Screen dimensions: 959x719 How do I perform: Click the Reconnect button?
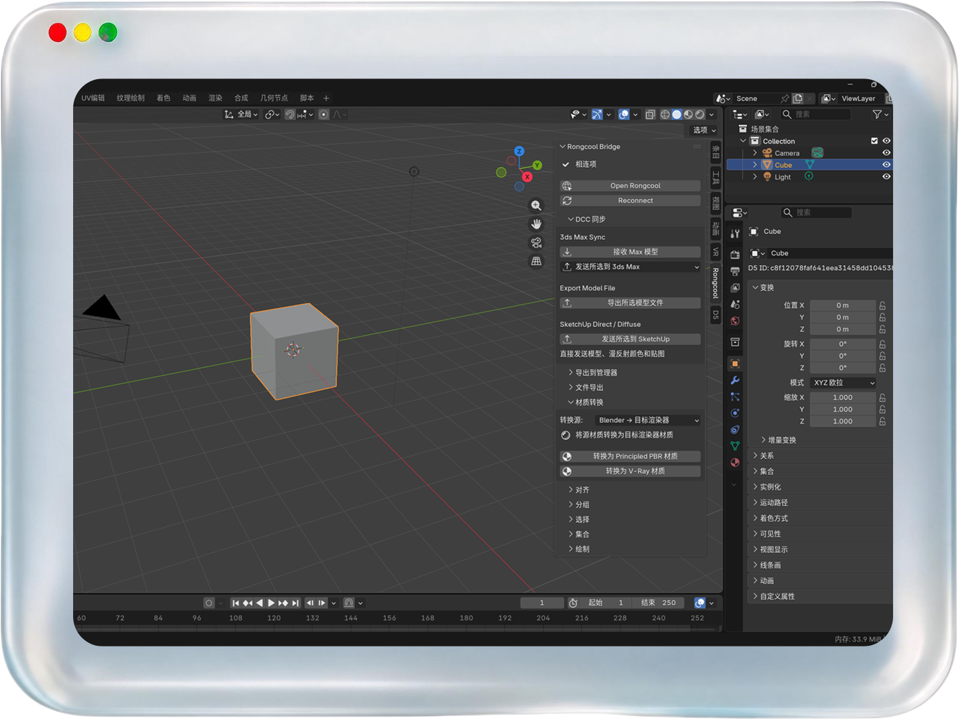pos(631,201)
